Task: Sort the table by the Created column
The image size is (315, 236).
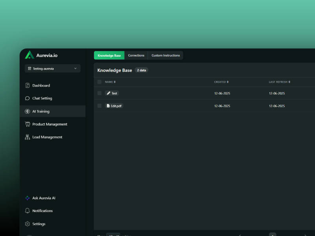Action: tap(221, 82)
